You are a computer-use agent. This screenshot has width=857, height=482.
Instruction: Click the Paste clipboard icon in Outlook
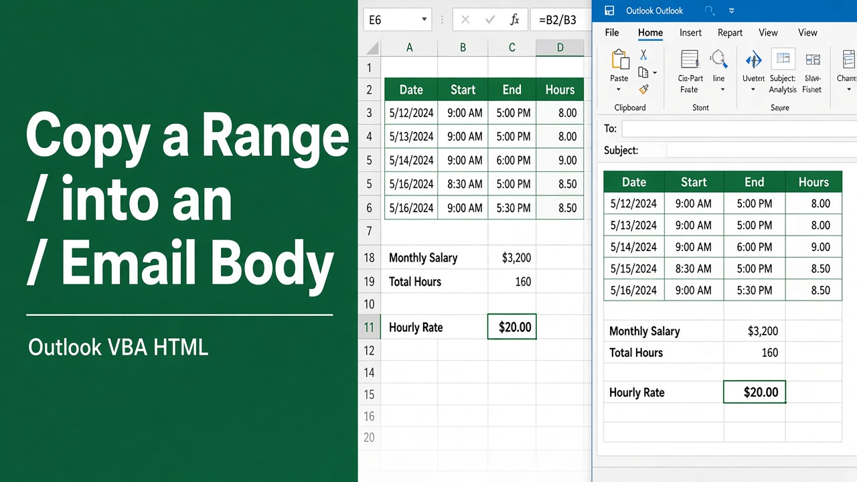619,60
